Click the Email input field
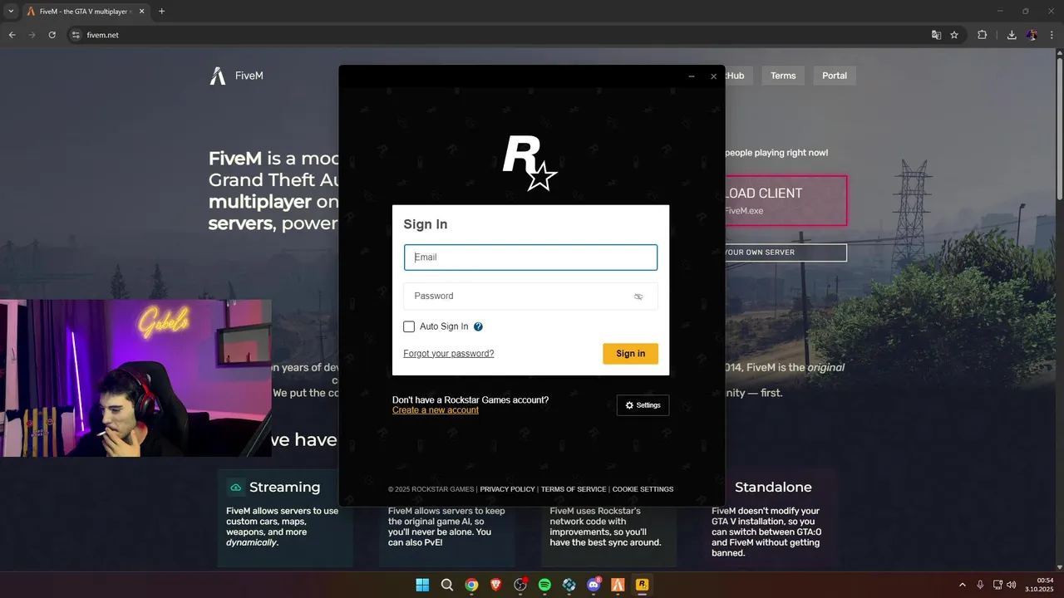 pos(530,257)
